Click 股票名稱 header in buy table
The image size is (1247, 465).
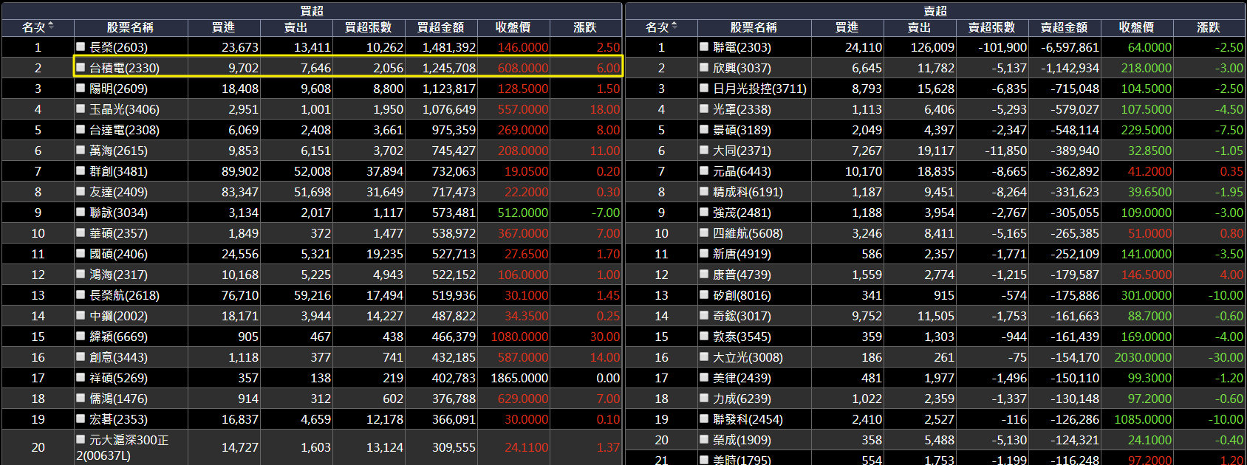(130, 27)
